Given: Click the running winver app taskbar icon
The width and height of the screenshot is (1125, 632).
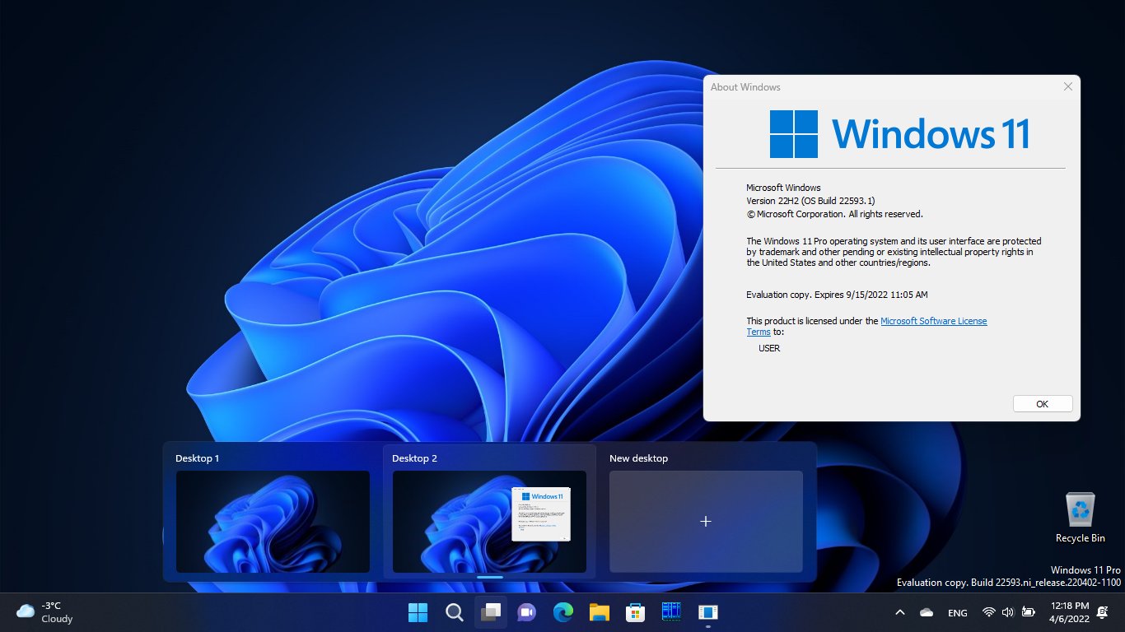Looking at the screenshot, I should click(x=707, y=612).
